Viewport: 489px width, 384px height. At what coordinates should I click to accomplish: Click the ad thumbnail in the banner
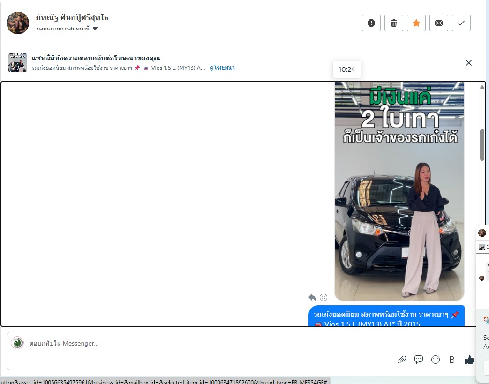pyautogui.click(x=18, y=63)
